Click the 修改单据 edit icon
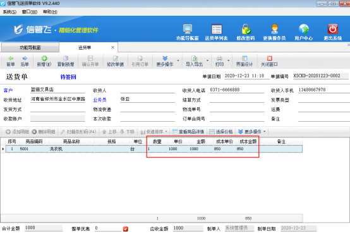The width and height of the screenshot is (350, 234). point(115,59)
